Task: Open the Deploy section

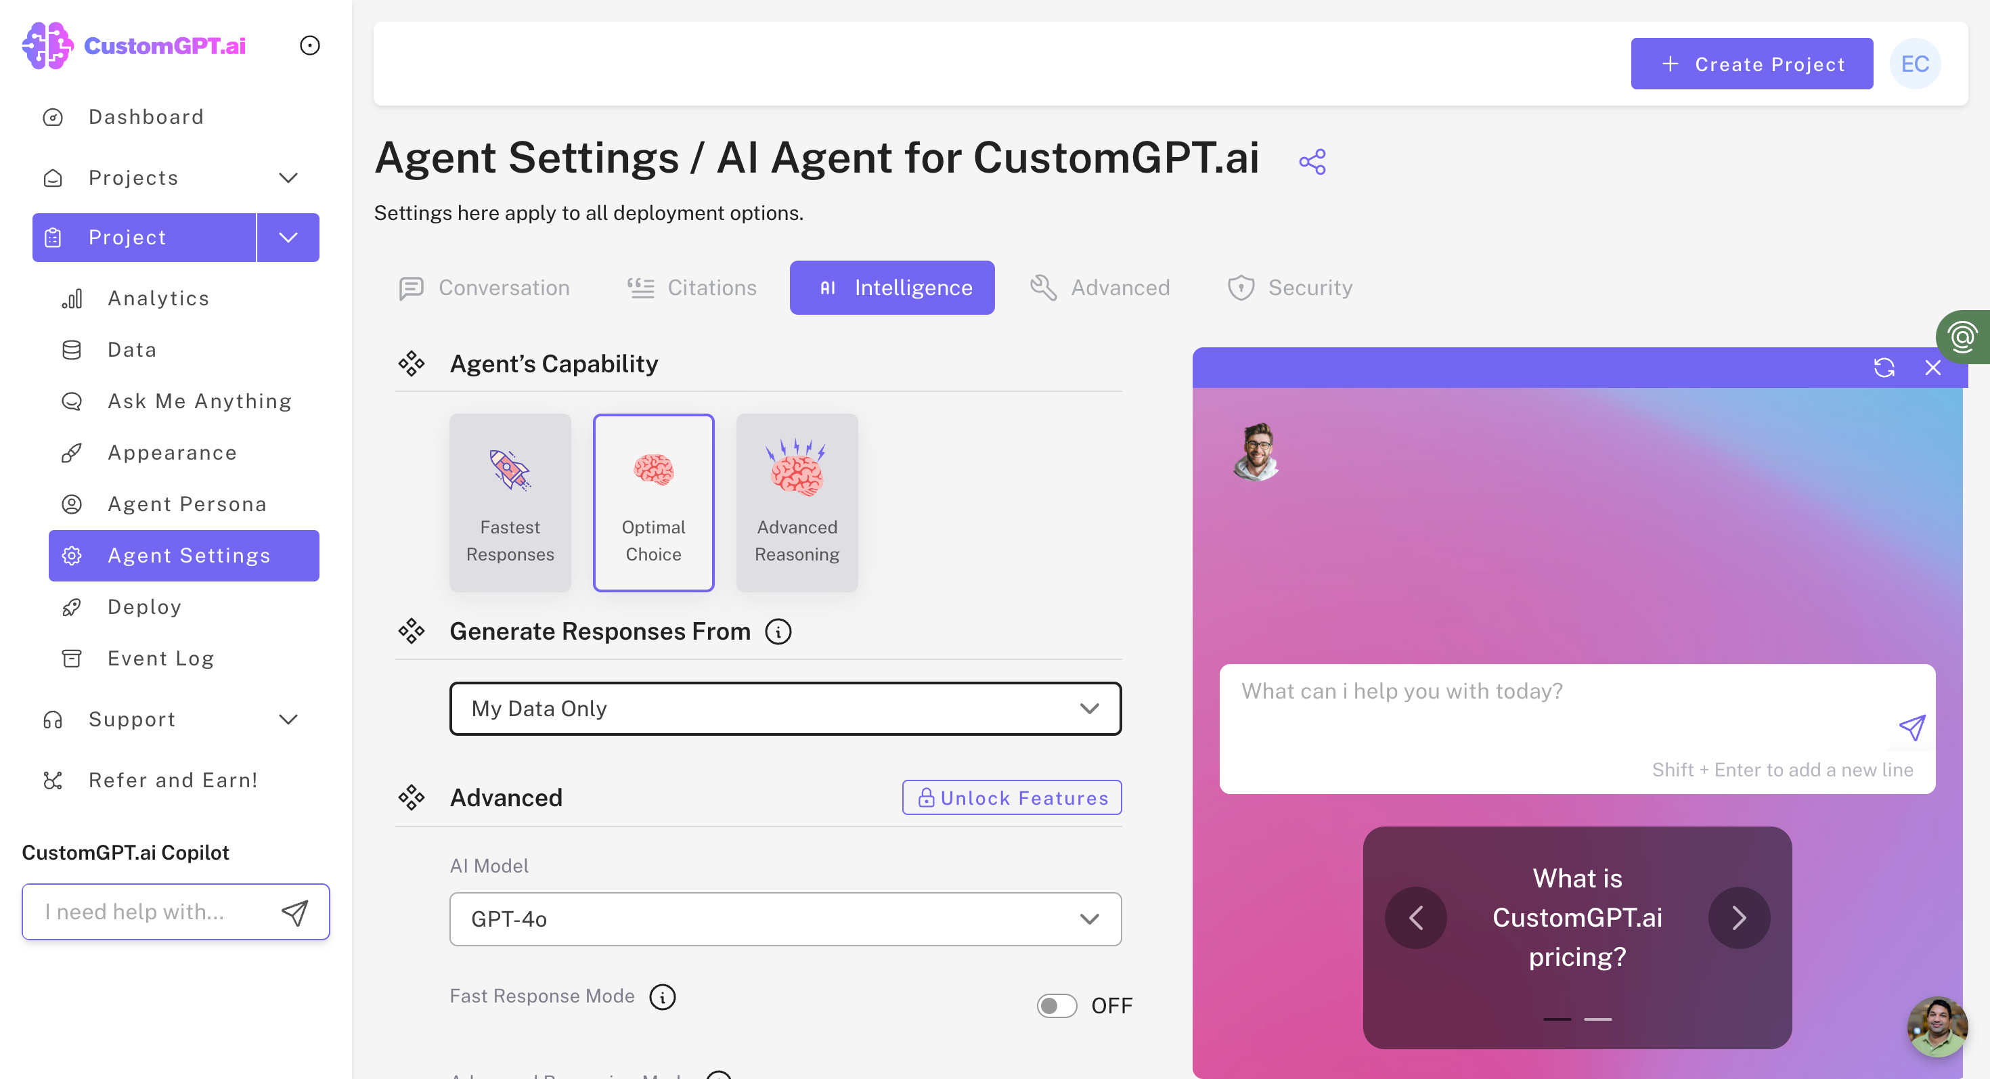Action: (143, 607)
